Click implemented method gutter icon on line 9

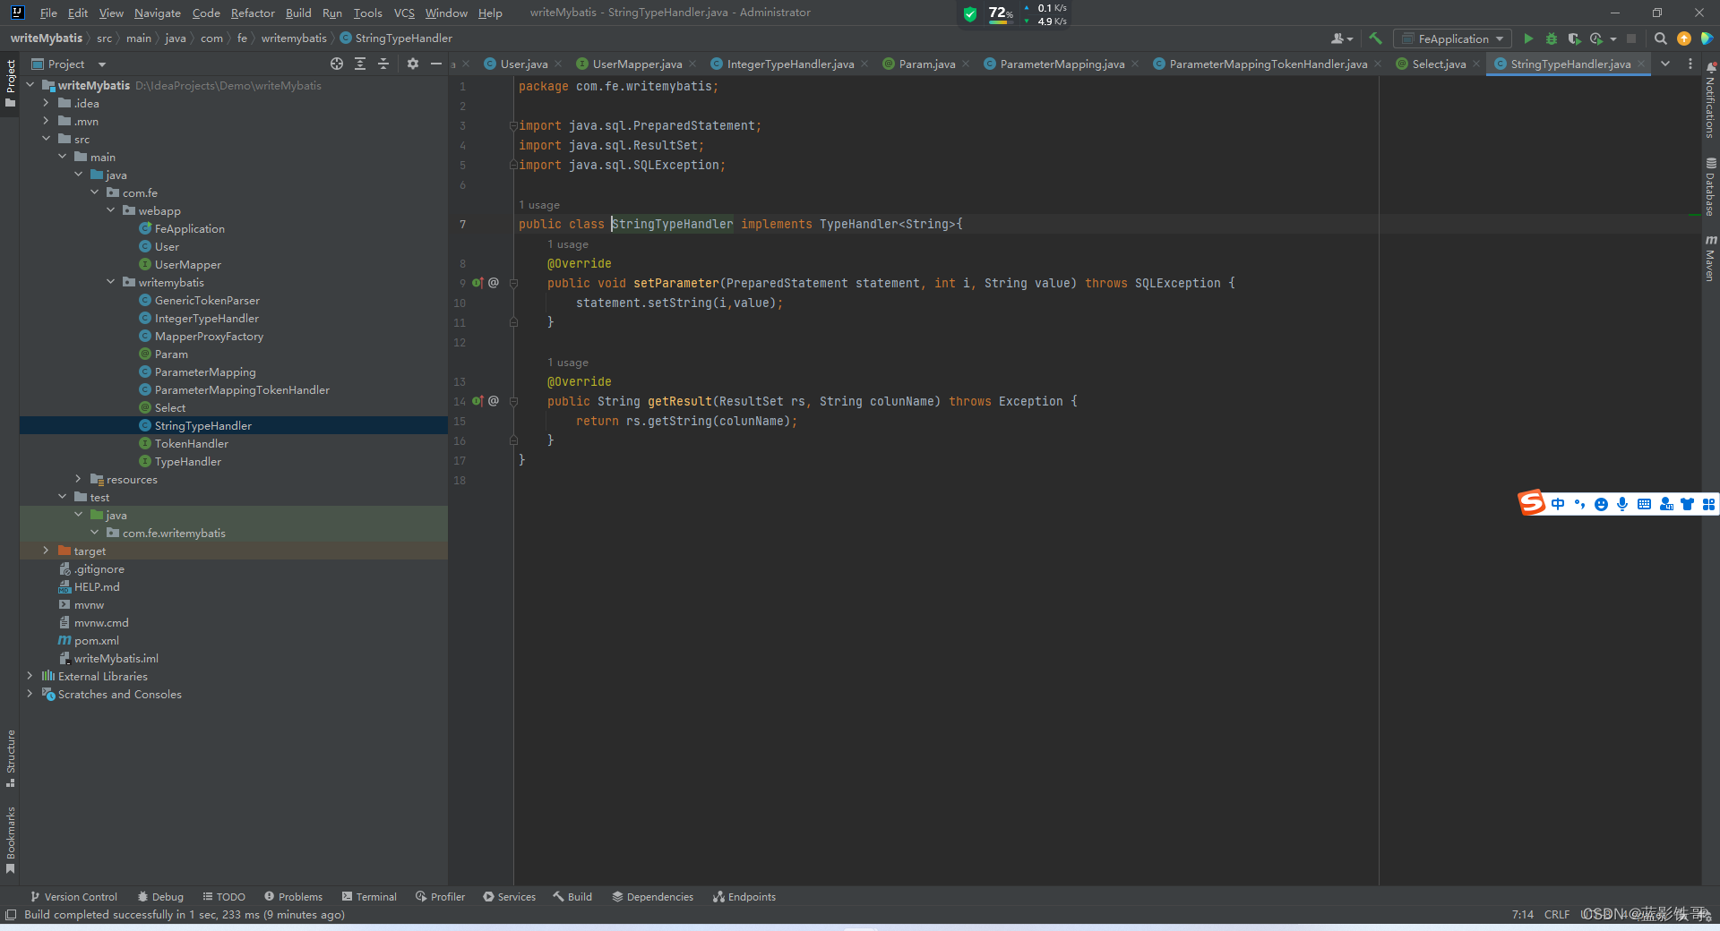point(477,283)
